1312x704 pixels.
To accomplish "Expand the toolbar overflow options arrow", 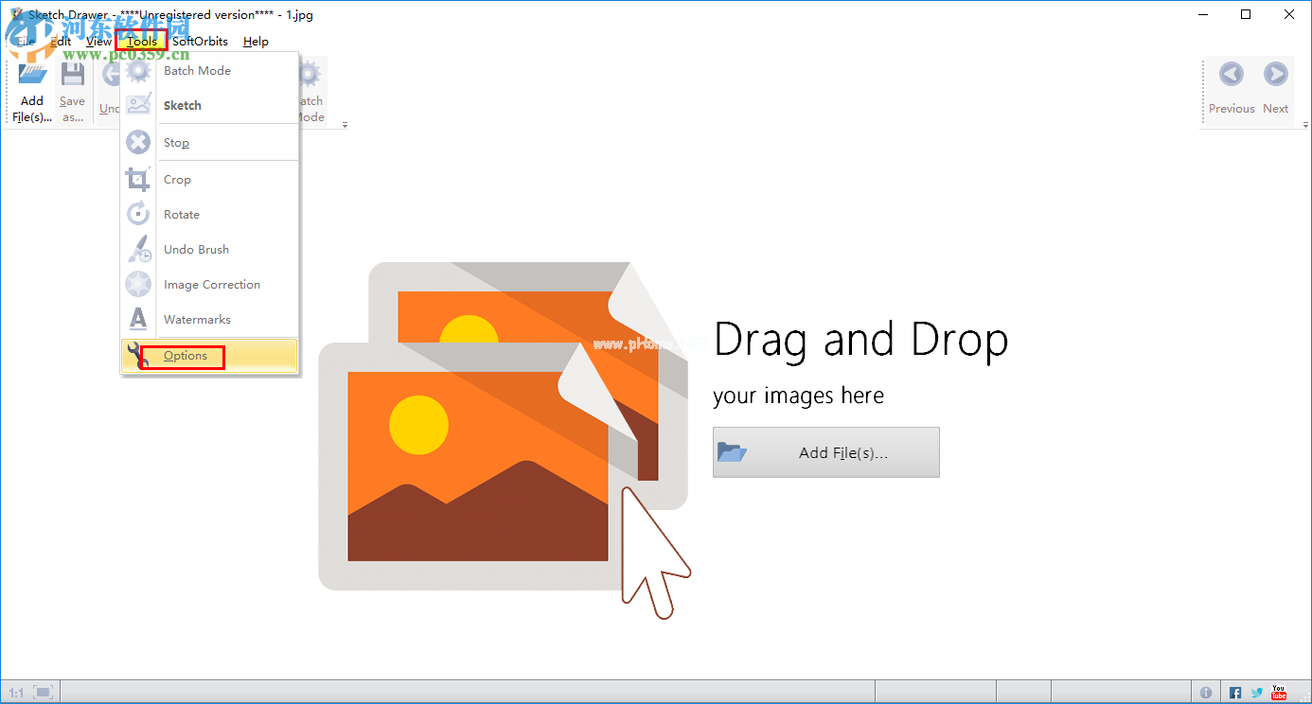I will point(345,125).
